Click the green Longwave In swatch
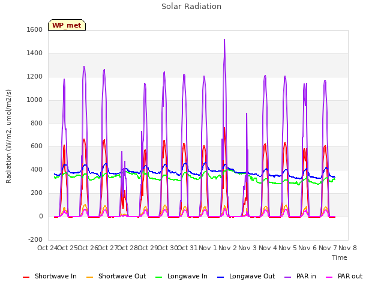The width and height of the screenshot is (384, 288). pyautogui.click(x=159, y=277)
